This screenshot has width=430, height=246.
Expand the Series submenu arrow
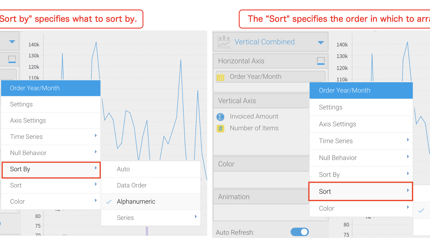(x=196, y=217)
